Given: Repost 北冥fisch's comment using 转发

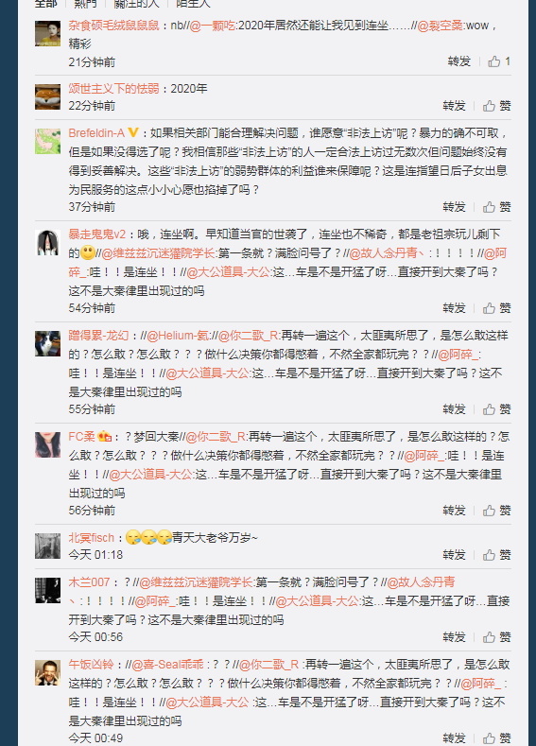Looking at the screenshot, I should (x=454, y=555).
